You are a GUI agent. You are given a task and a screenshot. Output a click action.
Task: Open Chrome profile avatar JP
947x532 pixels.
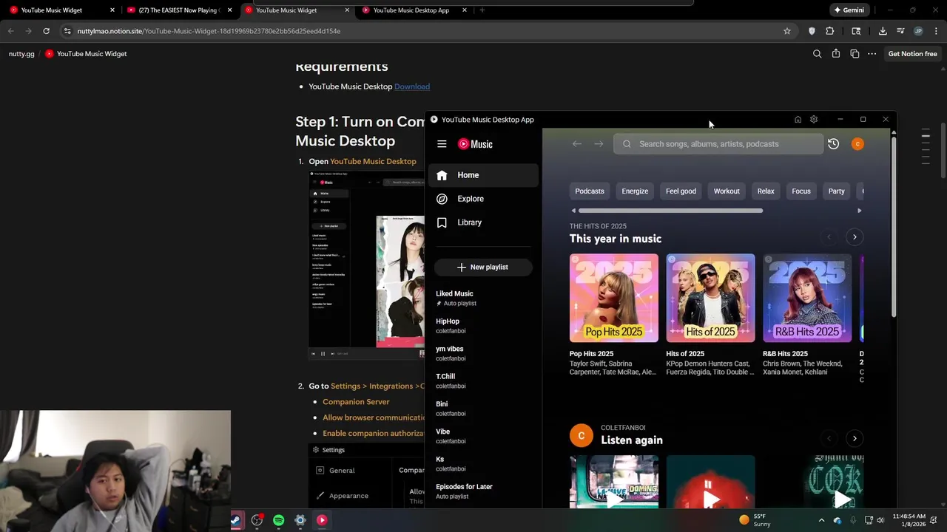coord(918,31)
